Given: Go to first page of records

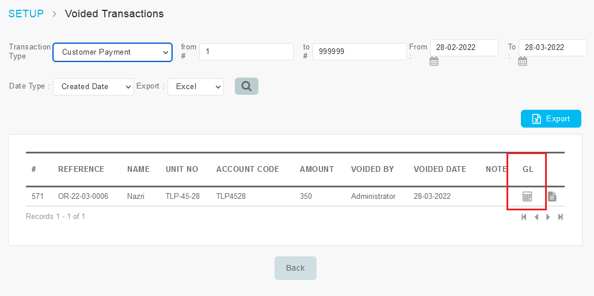Looking at the screenshot, I should click(x=524, y=217).
